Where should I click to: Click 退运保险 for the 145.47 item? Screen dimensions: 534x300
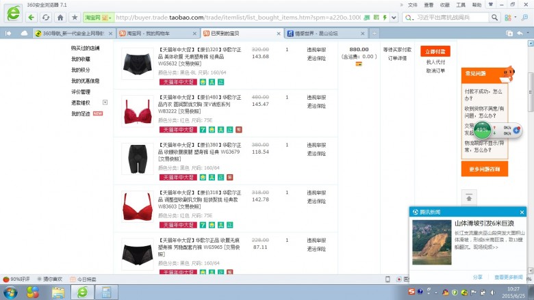(x=316, y=106)
